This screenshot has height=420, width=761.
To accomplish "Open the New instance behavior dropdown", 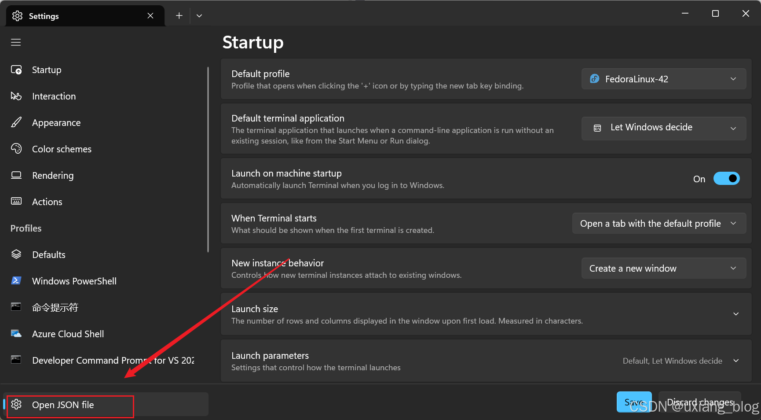I will pos(664,268).
